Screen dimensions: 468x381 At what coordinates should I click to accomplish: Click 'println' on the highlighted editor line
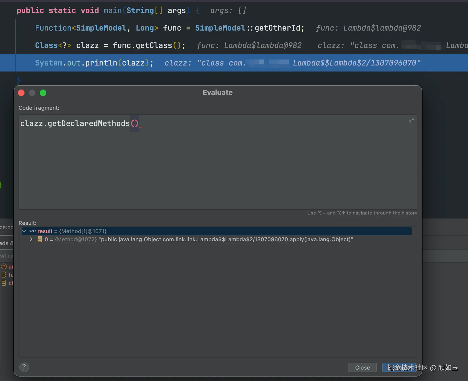pos(101,63)
